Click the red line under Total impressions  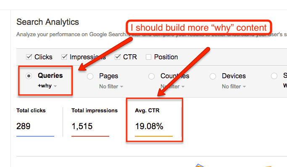click(x=90, y=136)
